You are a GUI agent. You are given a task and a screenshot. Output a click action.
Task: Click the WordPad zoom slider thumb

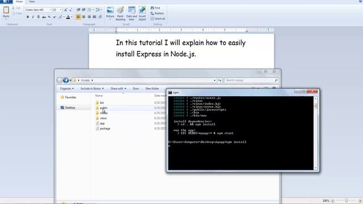(346, 201)
